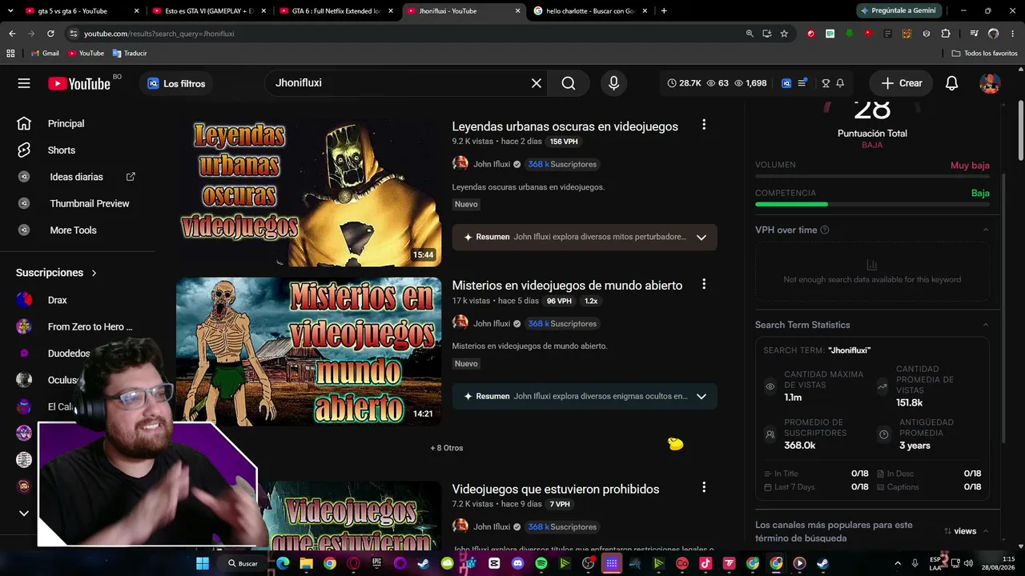Clear the search box with the X

[537, 83]
